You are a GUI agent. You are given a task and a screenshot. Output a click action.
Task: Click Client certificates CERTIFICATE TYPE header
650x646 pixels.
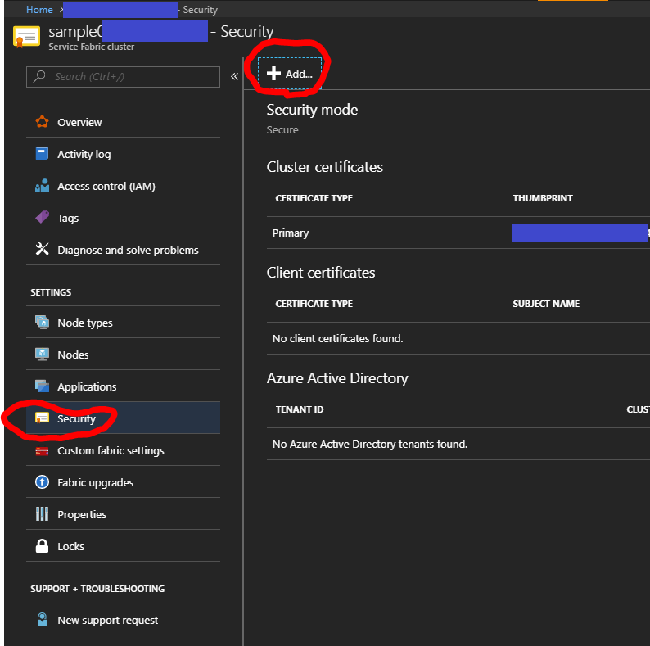click(314, 304)
